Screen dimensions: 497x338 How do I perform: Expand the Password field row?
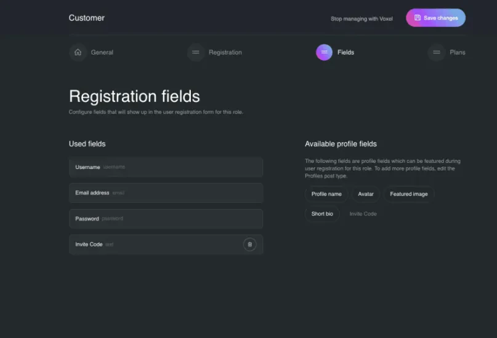[166, 219]
